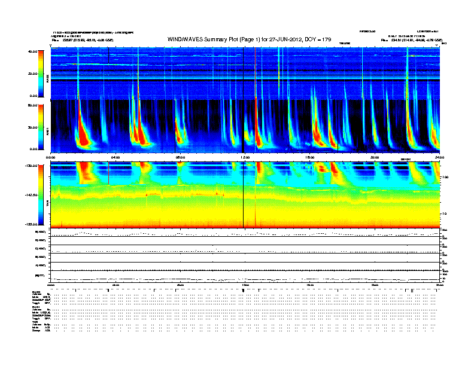
Task: Select the 20.00 tick label on the RAD2 color scale
Action: pos(33,74)
